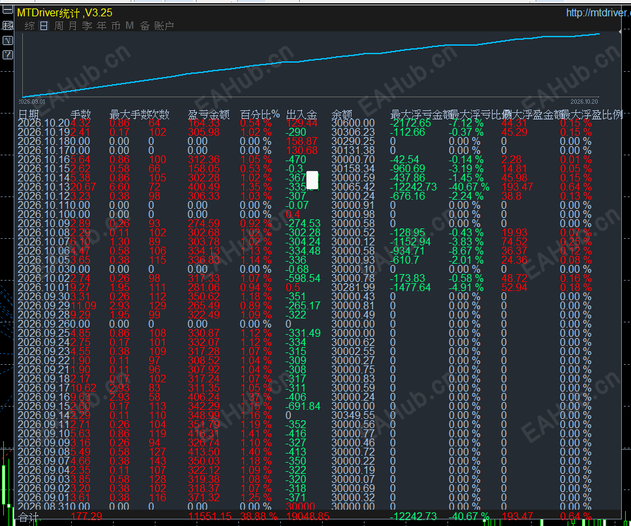Open the 年 yearly tab

101,25
